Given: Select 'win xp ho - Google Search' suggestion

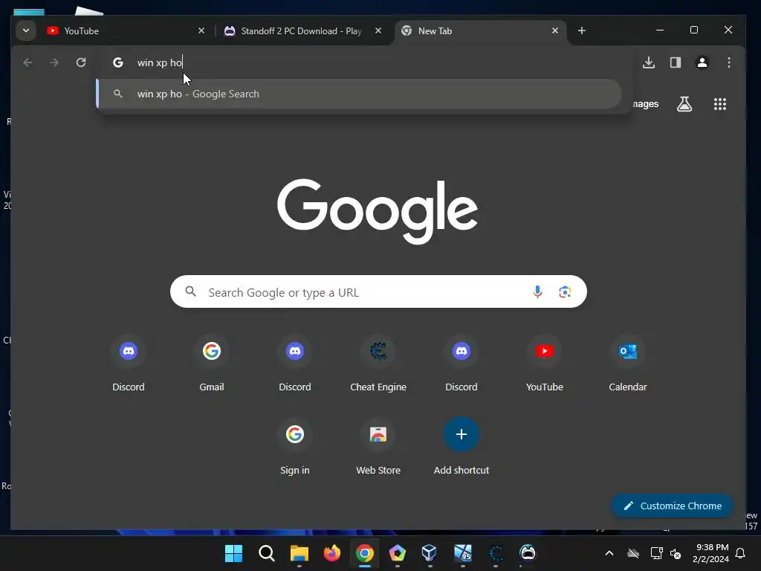Looking at the screenshot, I should tap(359, 94).
